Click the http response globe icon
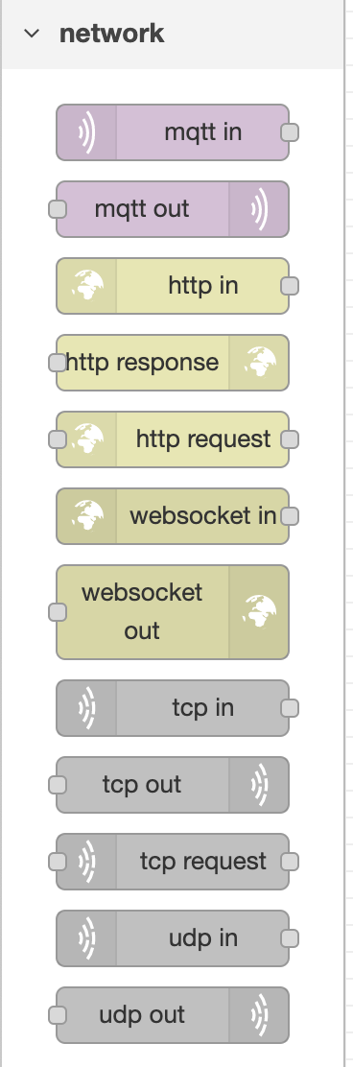The width and height of the screenshot is (353, 1067). tap(259, 363)
